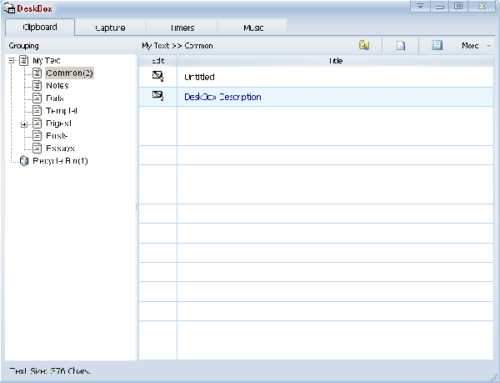Click the yellow search folder toolbar icon
The image size is (500, 383).
pos(364,45)
